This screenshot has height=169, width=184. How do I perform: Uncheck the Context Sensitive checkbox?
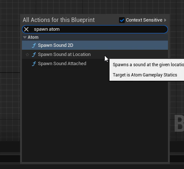(122, 20)
